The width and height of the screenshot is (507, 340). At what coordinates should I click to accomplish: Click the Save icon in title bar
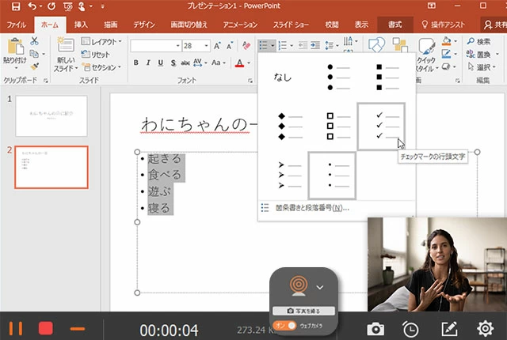pyautogui.click(x=16, y=6)
